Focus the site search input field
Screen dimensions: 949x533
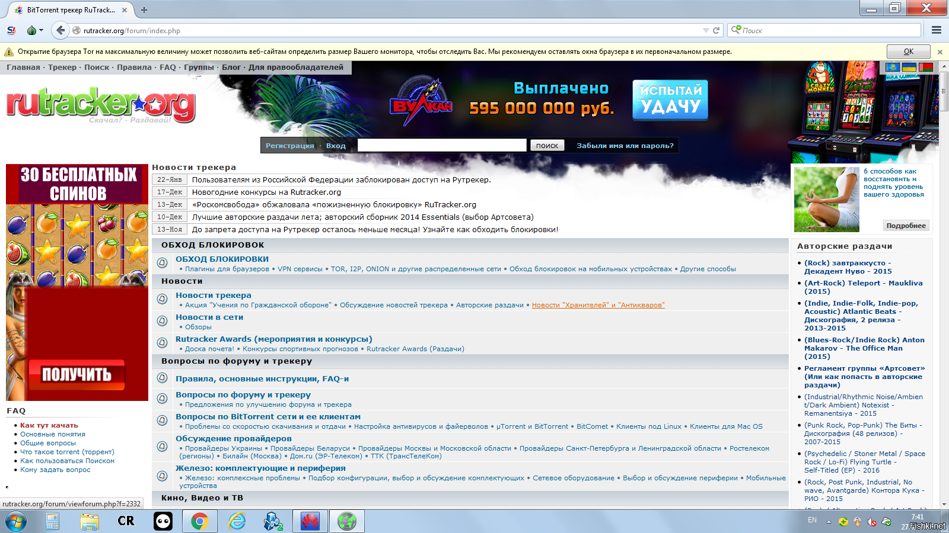pyautogui.click(x=442, y=145)
